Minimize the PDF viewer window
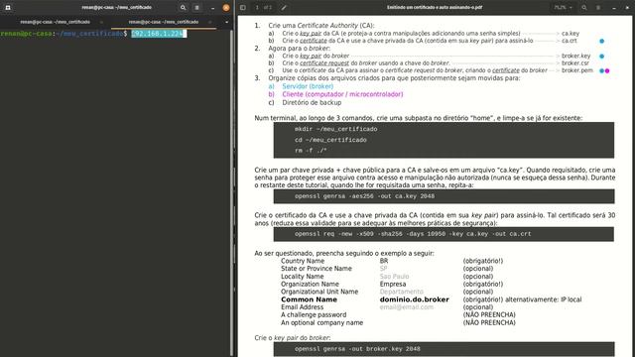 click(x=614, y=7)
